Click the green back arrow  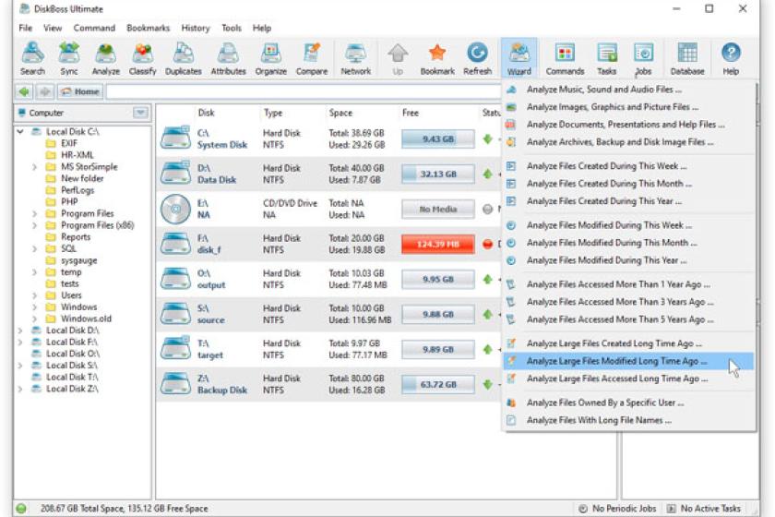[24, 91]
